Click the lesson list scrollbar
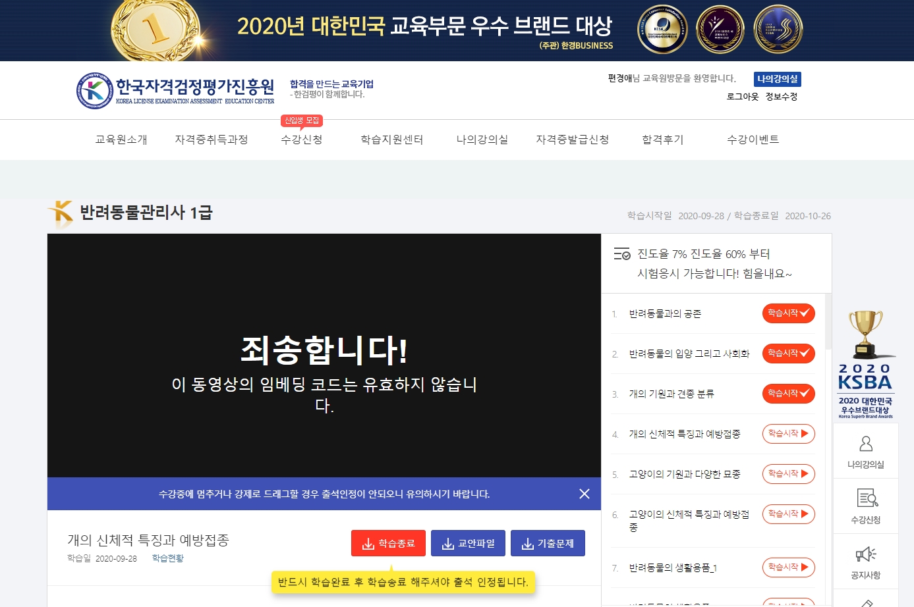Image resolution: width=914 pixels, height=607 pixels. pos(828,321)
